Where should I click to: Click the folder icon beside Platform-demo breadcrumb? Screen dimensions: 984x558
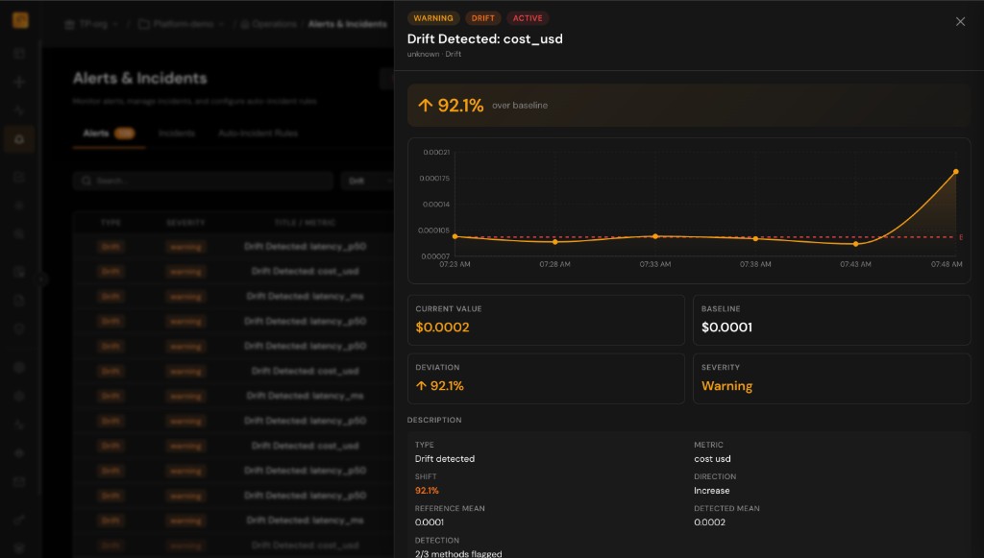tap(142, 24)
